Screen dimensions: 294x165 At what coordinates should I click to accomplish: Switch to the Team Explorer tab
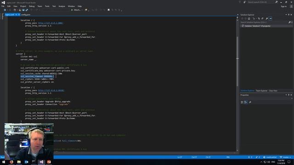261,91
